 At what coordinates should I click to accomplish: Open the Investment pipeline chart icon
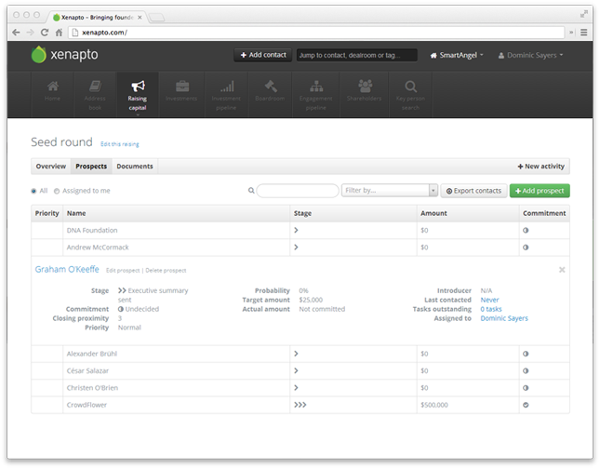pyautogui.click(x=227, y=87)
